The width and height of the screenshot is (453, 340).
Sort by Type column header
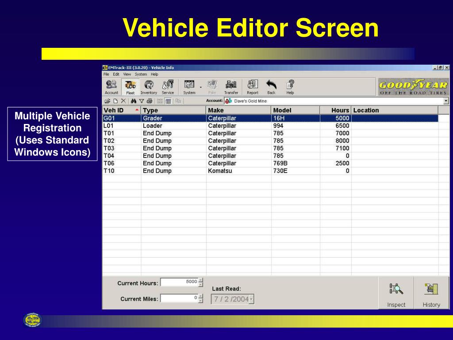(173, 110)
